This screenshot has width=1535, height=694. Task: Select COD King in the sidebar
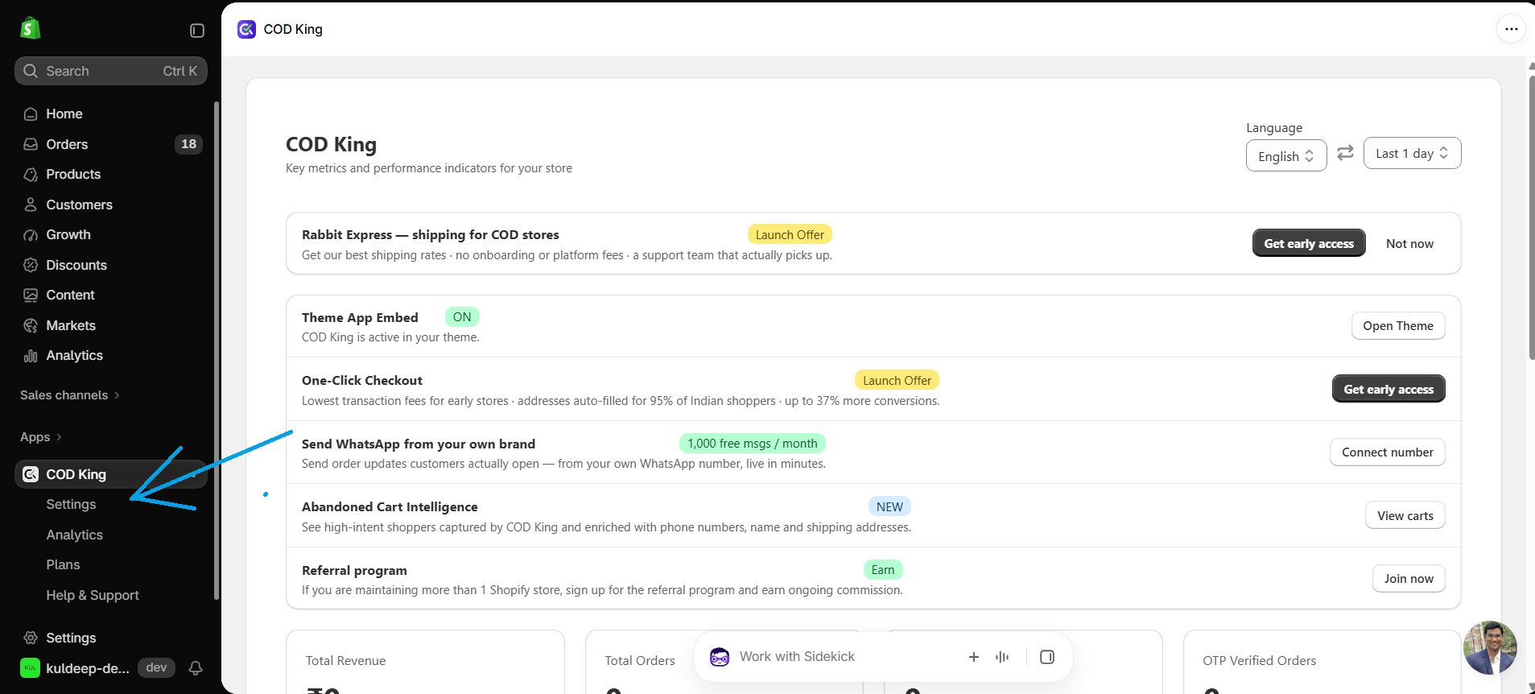(x=111, y=474)
